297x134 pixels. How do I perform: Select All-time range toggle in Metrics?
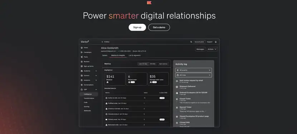pos(153,64)
